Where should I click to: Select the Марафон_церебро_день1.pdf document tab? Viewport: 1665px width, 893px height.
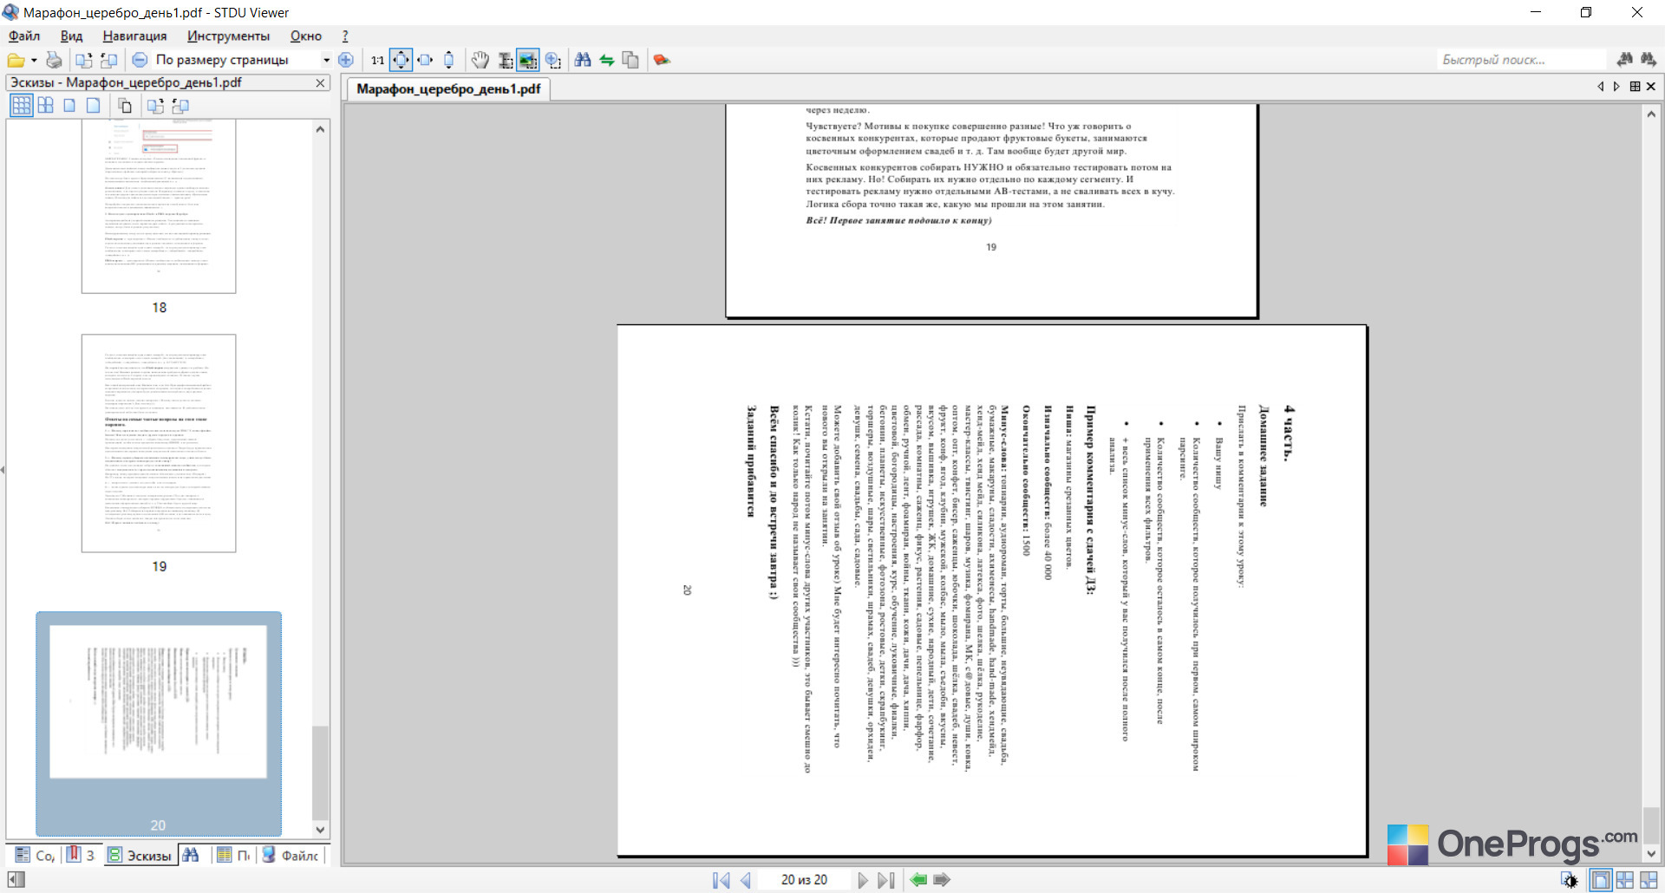(448, 89)
